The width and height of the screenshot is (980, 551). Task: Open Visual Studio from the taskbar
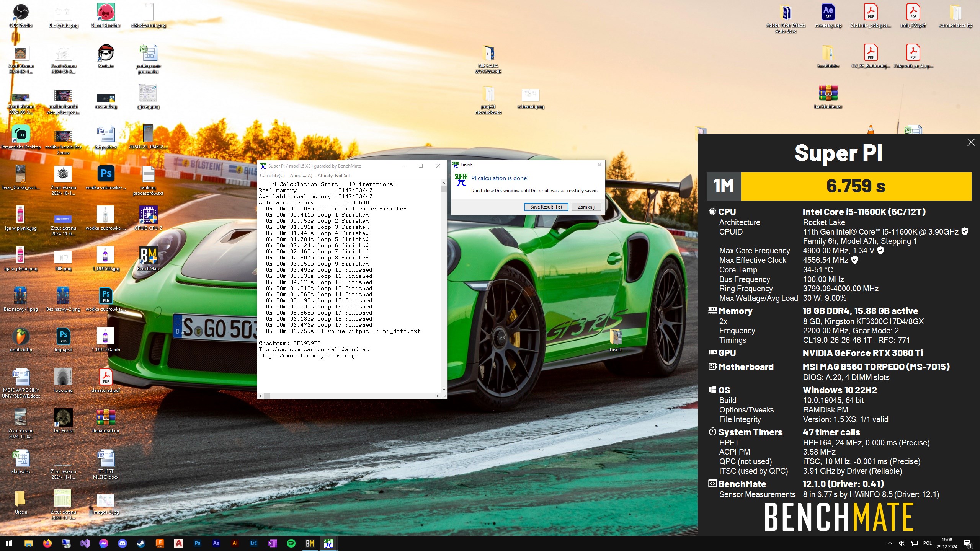(85, 543)
